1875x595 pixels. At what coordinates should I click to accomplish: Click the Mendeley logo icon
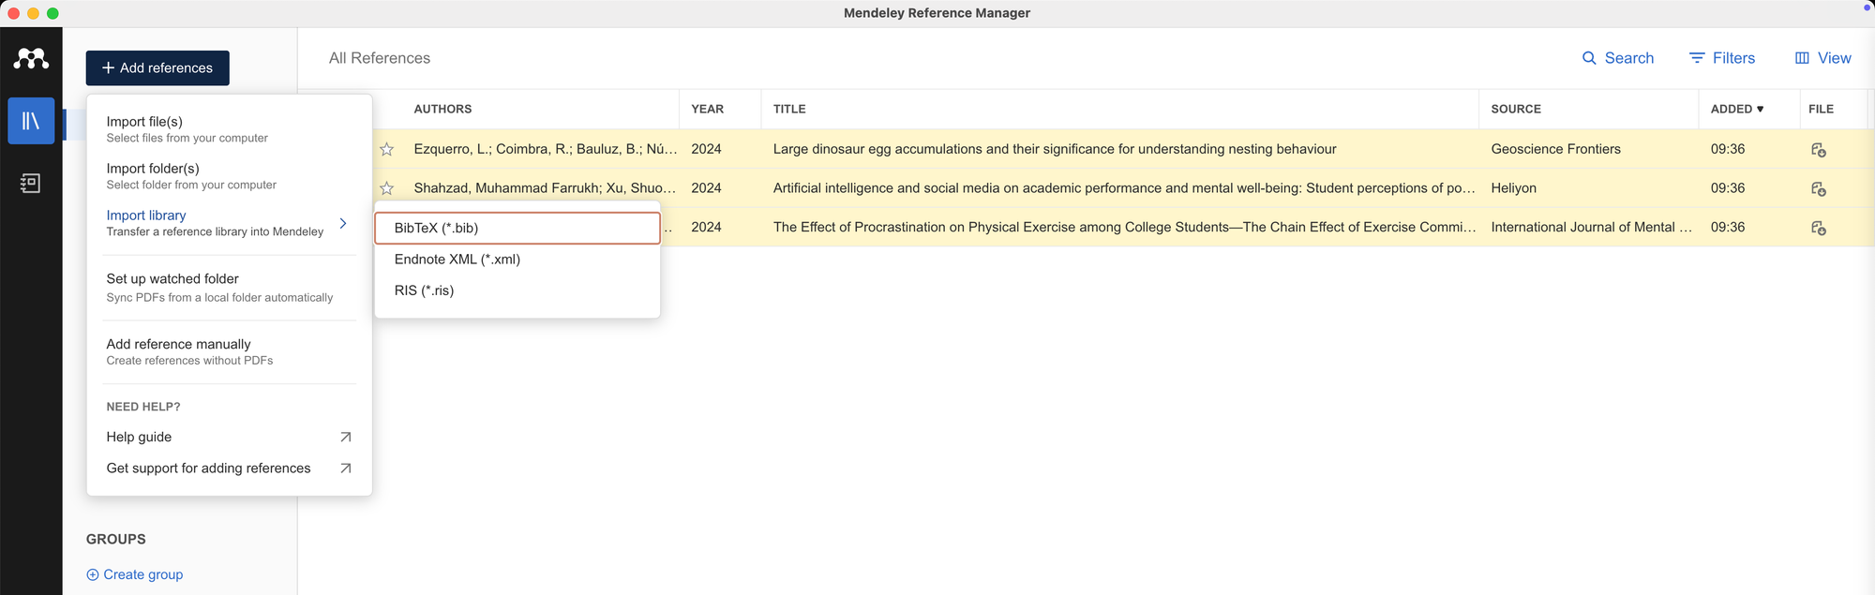[x=31, y=59]
